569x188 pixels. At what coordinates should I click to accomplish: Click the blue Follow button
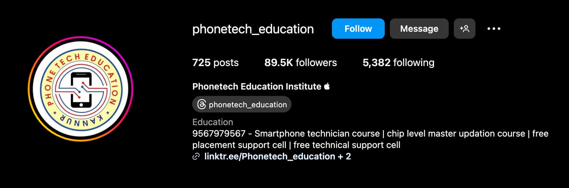358,29
